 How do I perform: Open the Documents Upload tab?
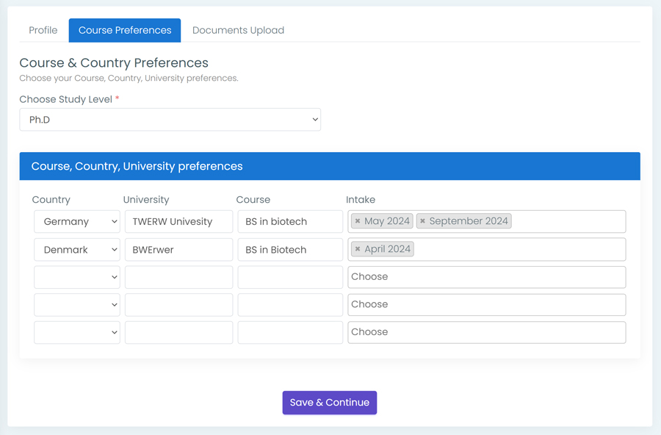pos(238,30)
